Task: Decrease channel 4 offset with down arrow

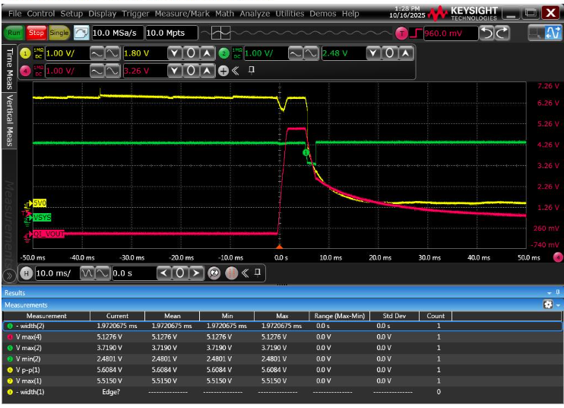Action: (x=175, y=71)
